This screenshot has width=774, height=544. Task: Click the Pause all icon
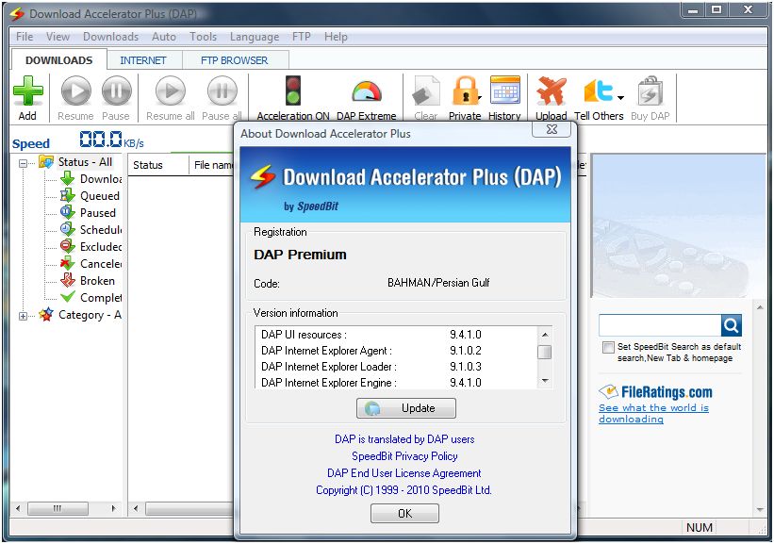(x=222, y=91)
